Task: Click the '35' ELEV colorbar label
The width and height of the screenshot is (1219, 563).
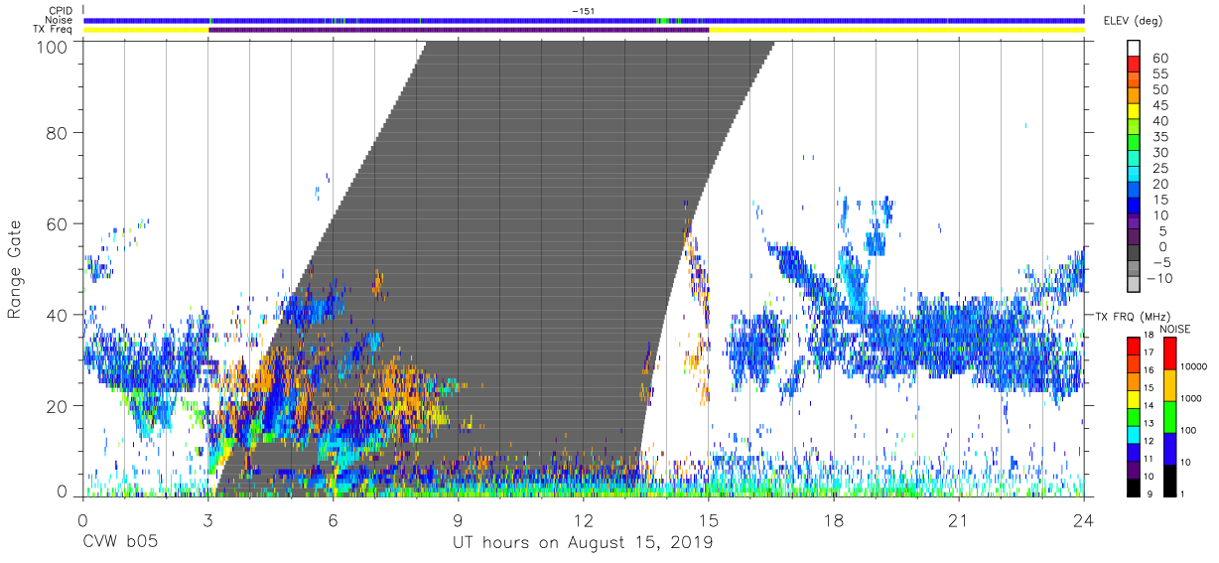Action: pos(1159,137)
